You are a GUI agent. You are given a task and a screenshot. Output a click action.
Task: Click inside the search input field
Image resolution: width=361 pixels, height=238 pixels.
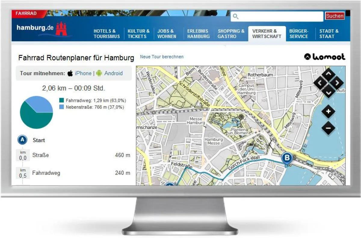point(277,16)
